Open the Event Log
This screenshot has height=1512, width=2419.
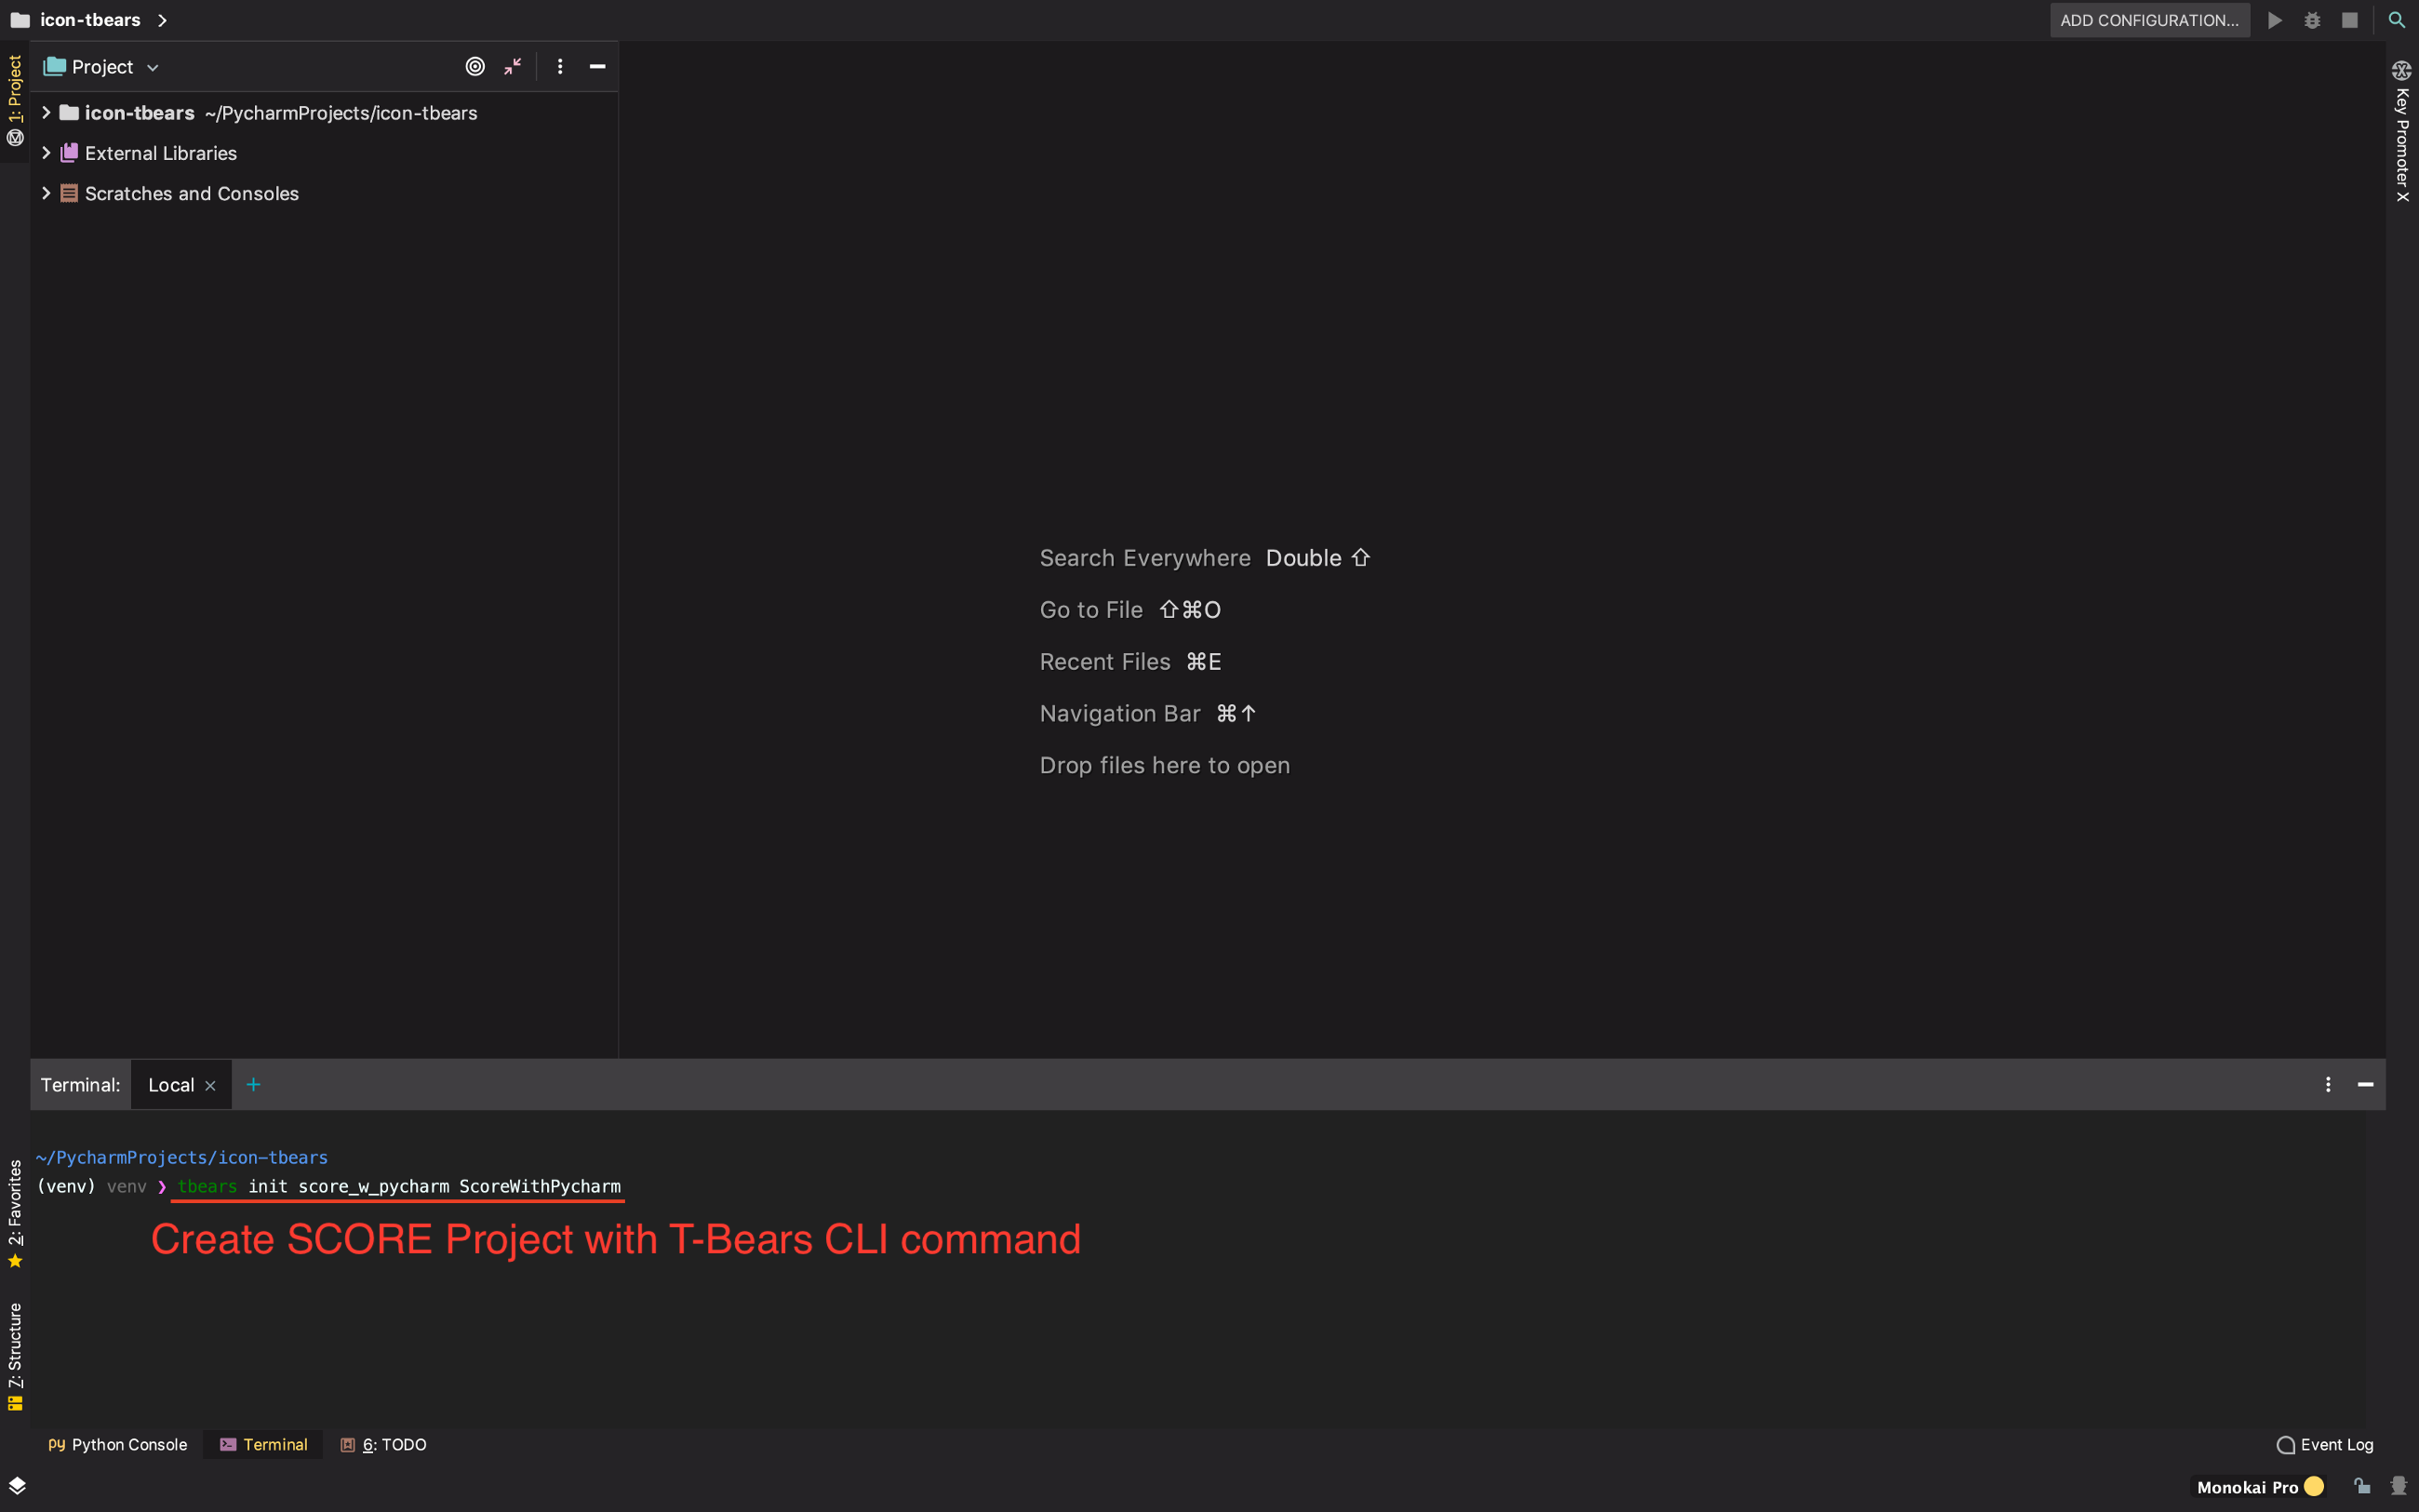click(x=2325, y=1445)
